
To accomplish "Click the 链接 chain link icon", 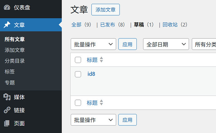I will (x=7, y=110).
